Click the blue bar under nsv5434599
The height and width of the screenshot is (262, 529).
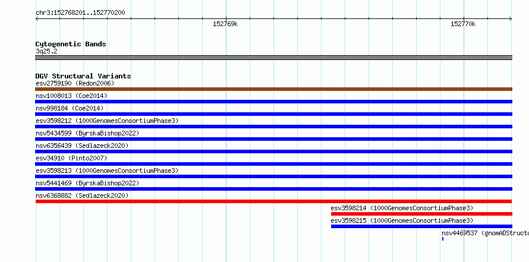pyautogui.click(x=273, y=139)
